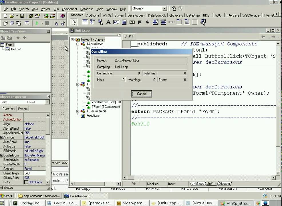This screenshot has height=206, width=282.
Task: Click the Pause toolbar icon
Action: (47, 23)
